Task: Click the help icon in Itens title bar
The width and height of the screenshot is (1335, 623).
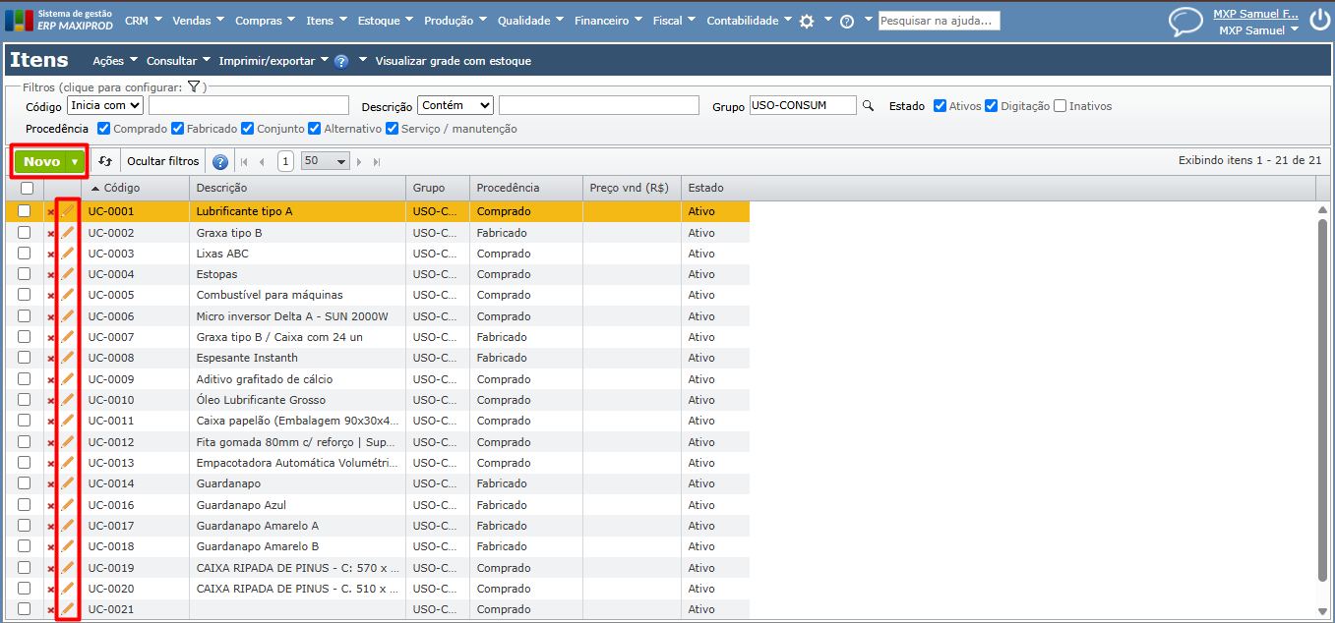Action: pos(341,61)
